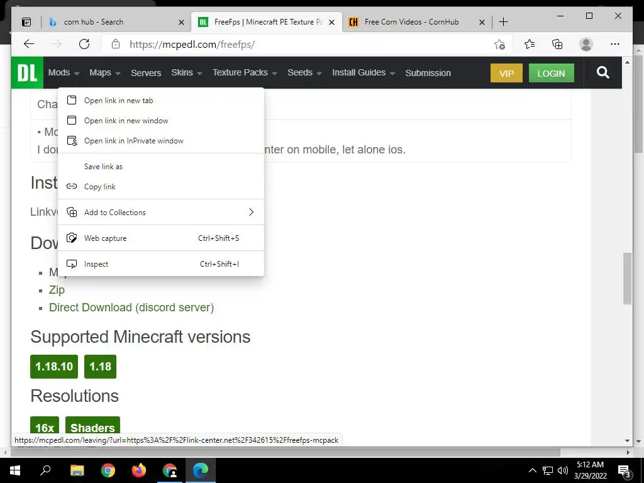Open taskbar Search magnifier
The width and height of the screenshot is (644, 483).
[x=45, y=470]
